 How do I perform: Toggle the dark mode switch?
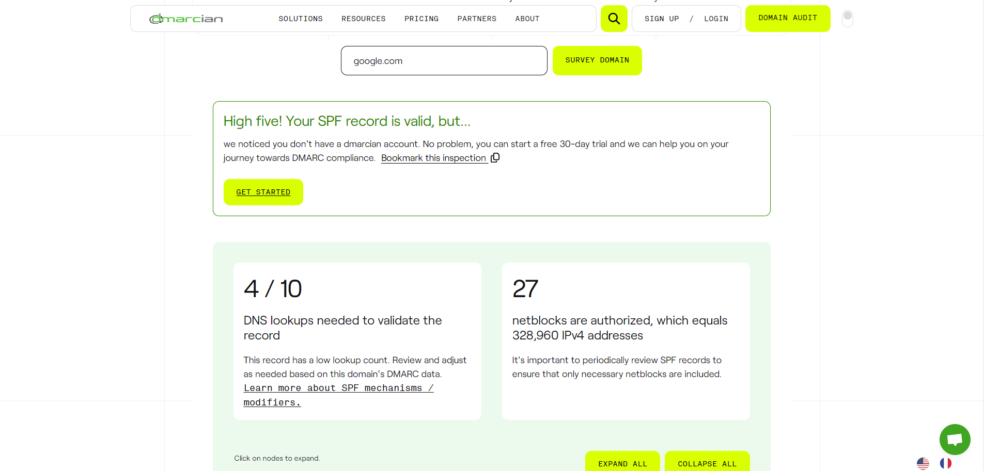tap(847, 18)
